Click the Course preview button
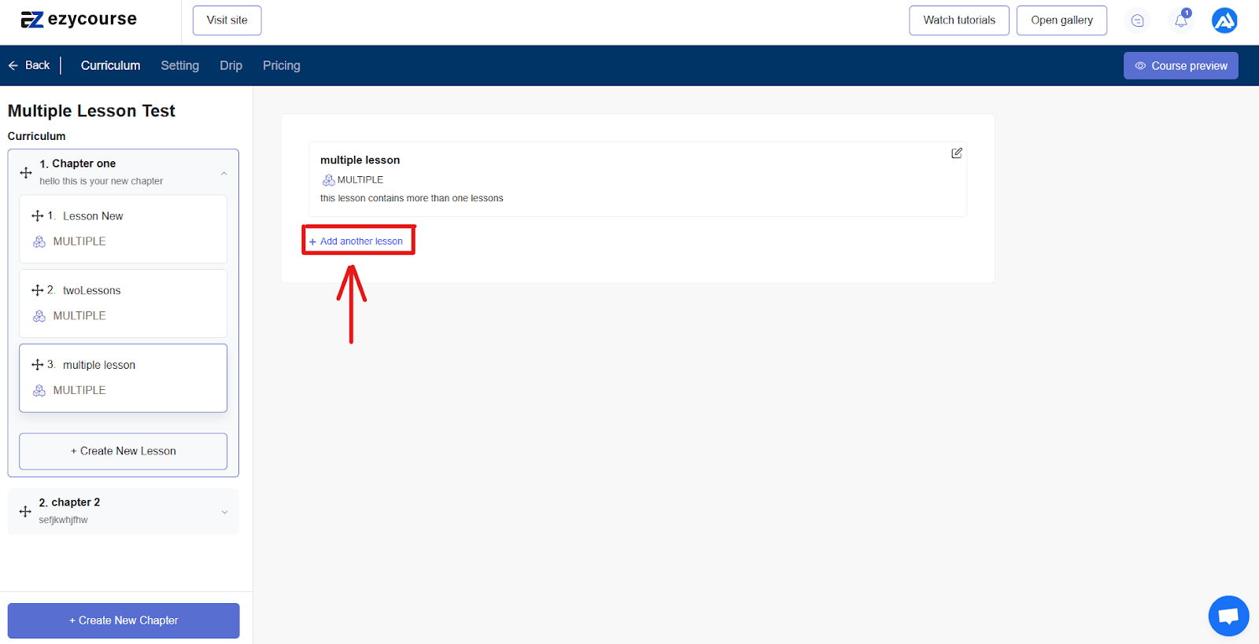Image resolution: width=1259 pixels, height=644 pixels. (1180, 66)
